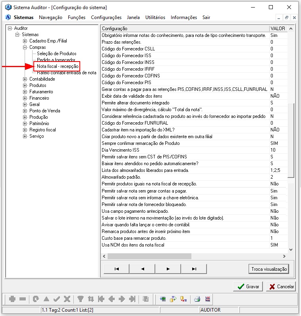The height and width of the screenshot is (316, 301).
Task: Click the Sair menu item
Action: [206, 17]
